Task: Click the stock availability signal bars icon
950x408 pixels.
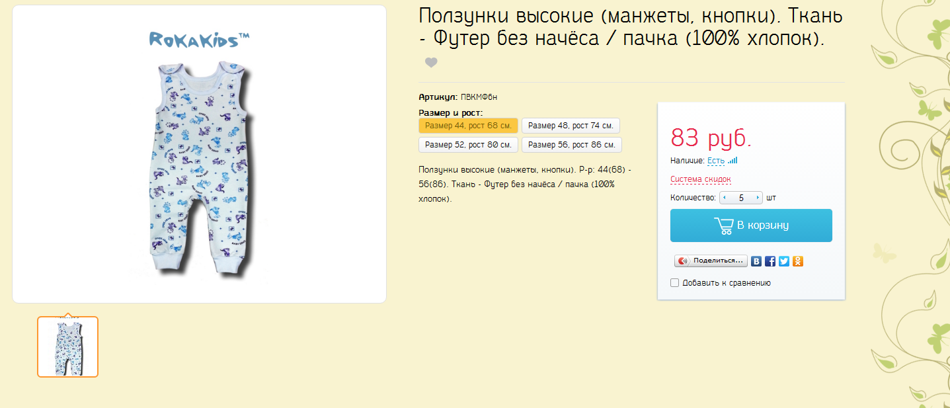Action: pyautogui.click(x=732, y=161)
